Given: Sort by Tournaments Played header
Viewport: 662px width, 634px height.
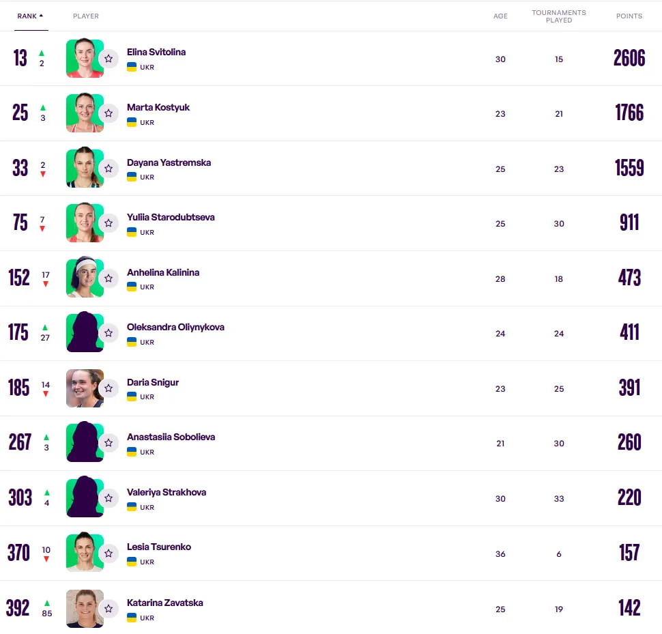Looking at the screenshot, I should (558, 16).
